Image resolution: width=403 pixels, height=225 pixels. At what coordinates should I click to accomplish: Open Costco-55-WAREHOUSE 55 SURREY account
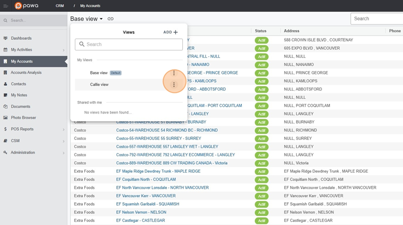tap(159, 138)
